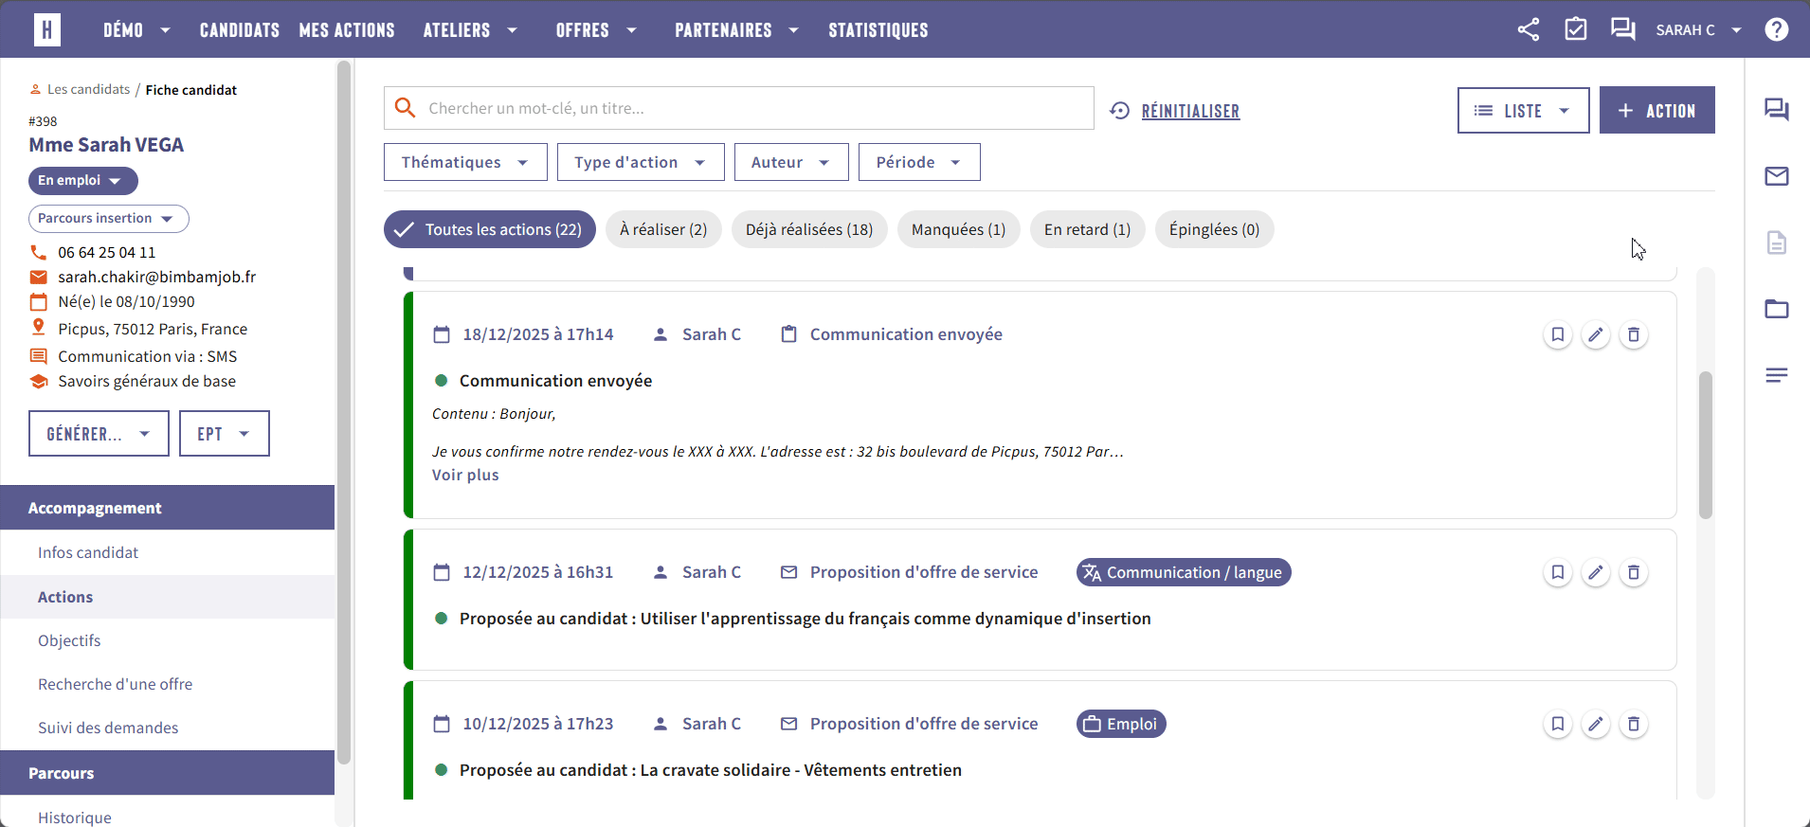Click the email envelope icon in candidate info

coord(39,277)
